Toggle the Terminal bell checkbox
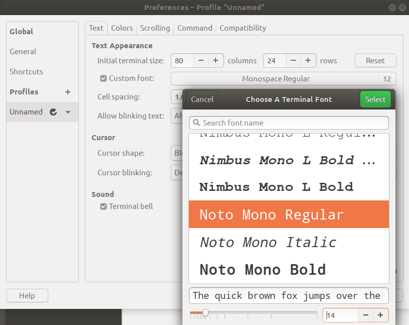The width and height of the screenshot is (409, 325). (104, 206)
